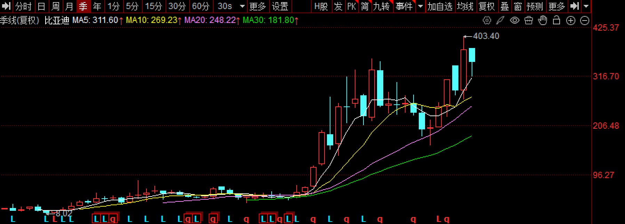
Task: Click the 96.27 price axis value
Action: (603, 175)
